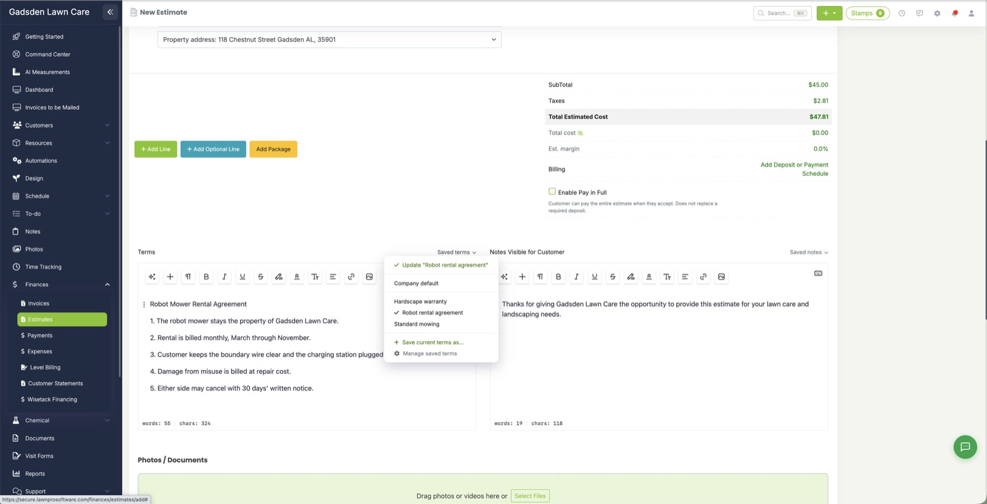Open the Saved notes dropdown
The width and height of the screenshot is (987, 504).
809,252
